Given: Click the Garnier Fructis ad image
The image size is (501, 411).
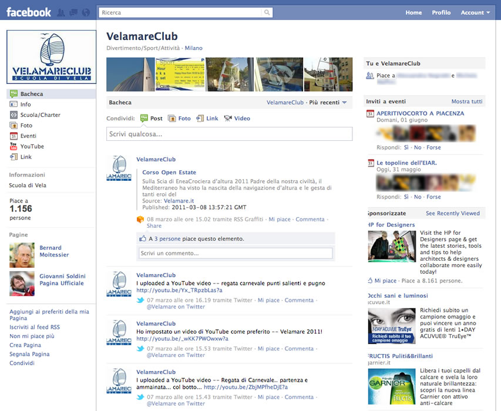Looking at the screenshot, I should [x=392, y=386].
